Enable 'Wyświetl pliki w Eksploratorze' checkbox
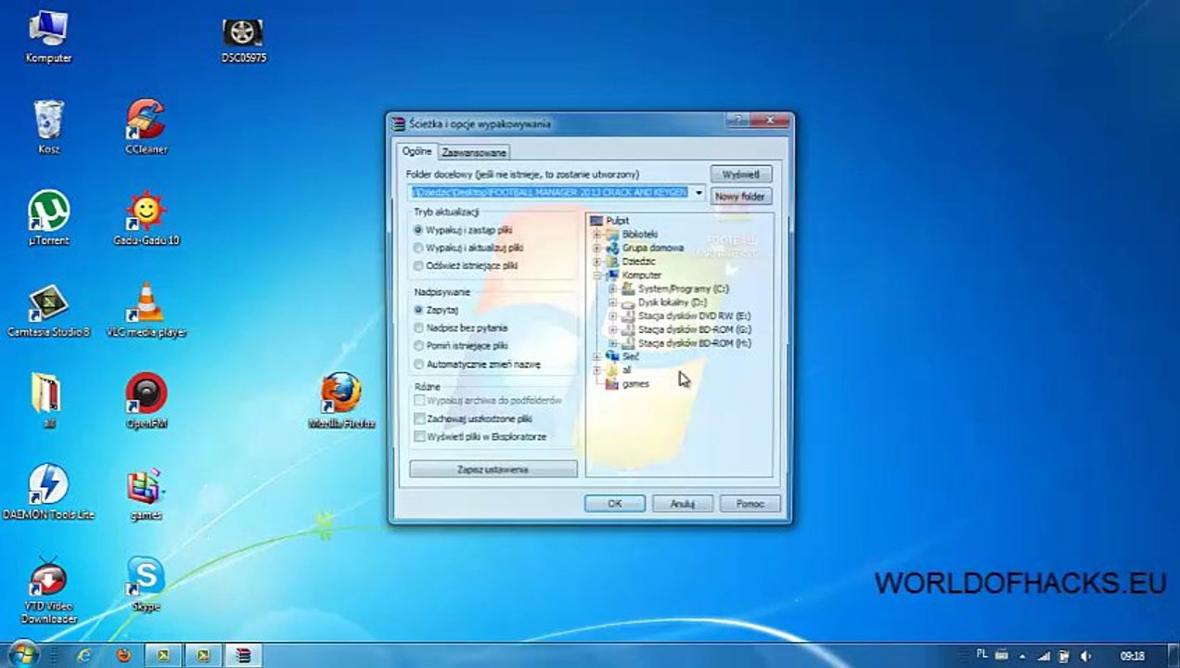 coord(419,436)
